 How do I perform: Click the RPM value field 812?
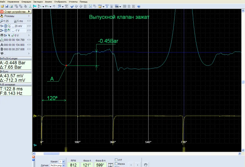[73, 165]
